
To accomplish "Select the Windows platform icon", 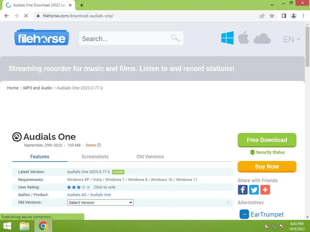I will pos(227,38).
